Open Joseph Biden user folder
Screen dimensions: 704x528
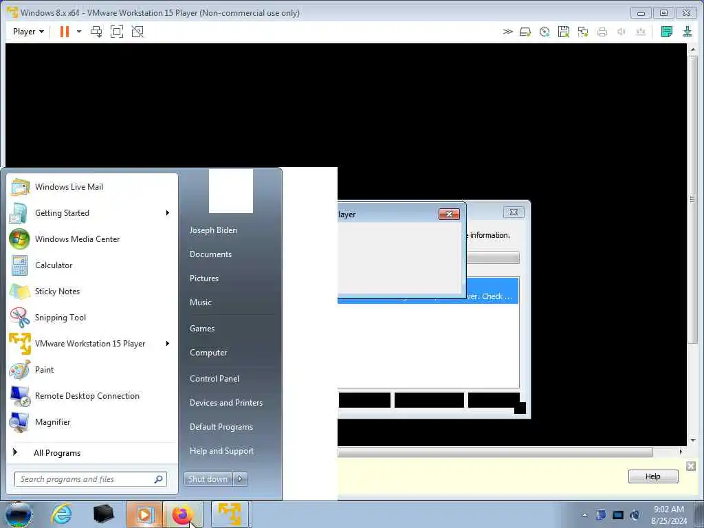(x=213, y=230)
